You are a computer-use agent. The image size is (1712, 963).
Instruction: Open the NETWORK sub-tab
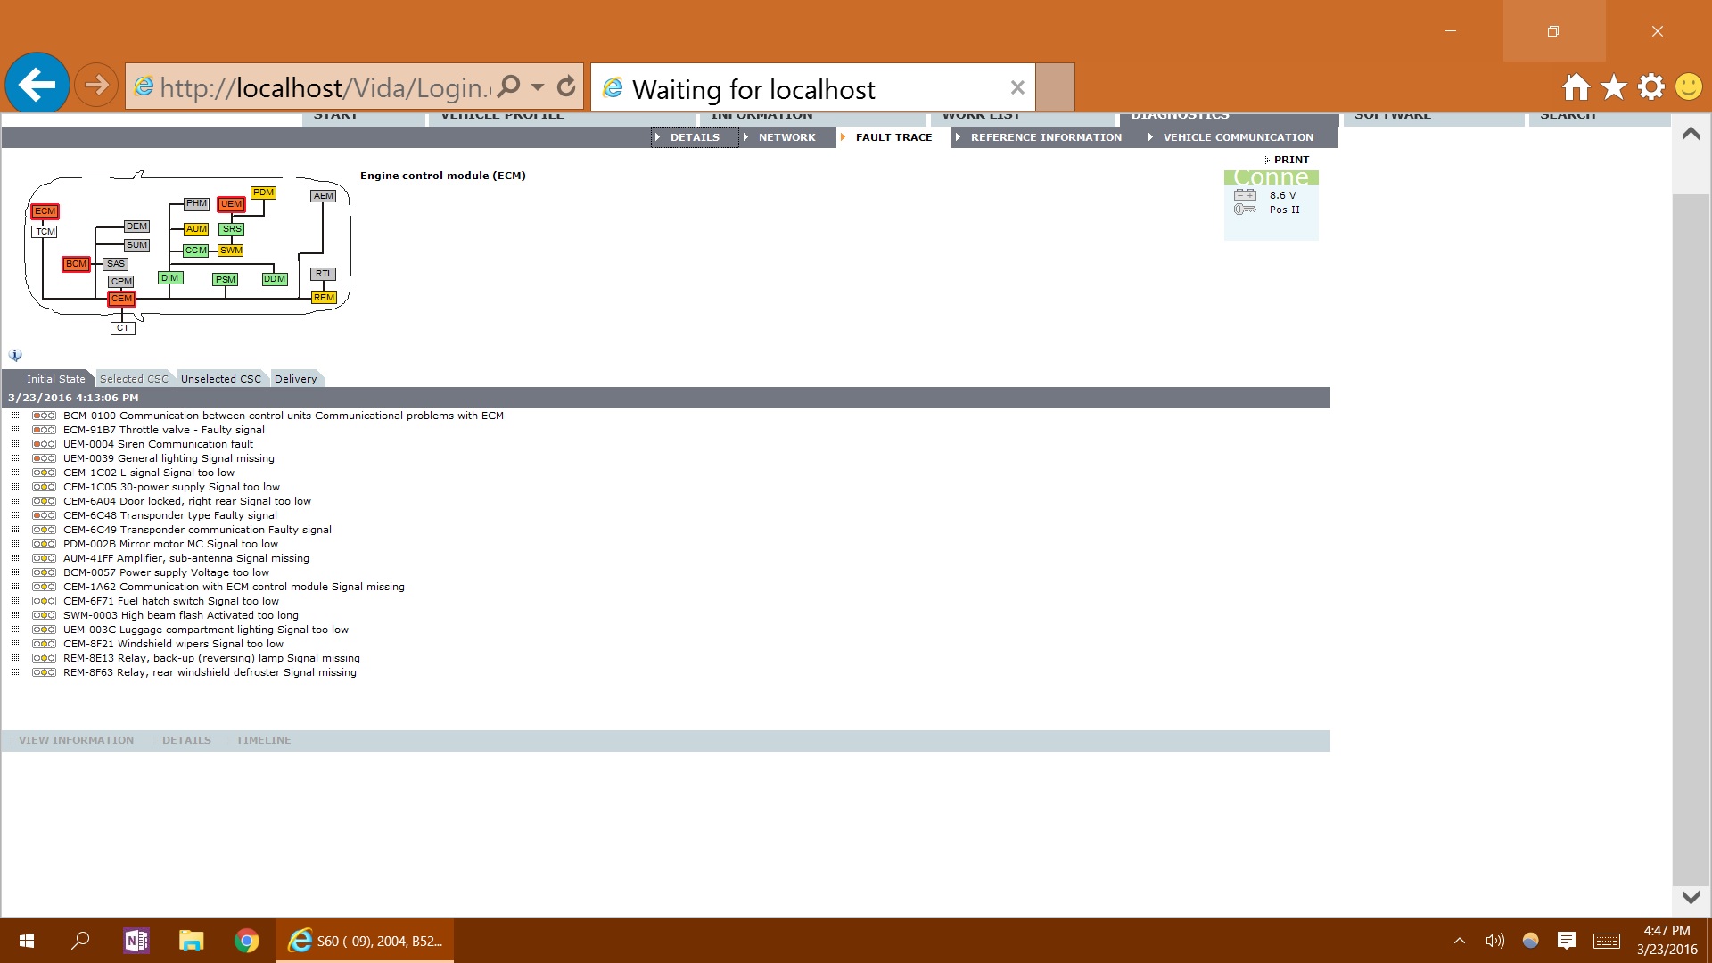point(786,137)
